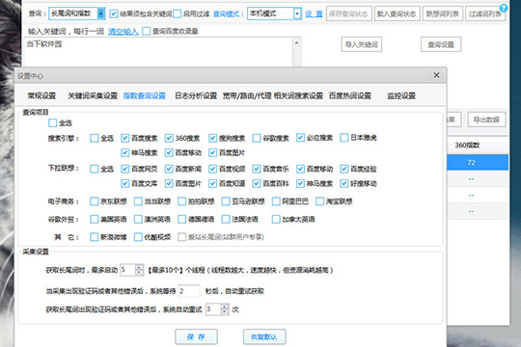Click the retry count stepper showing 3
This screenshot has width=521, height=347.
(217, 309)
